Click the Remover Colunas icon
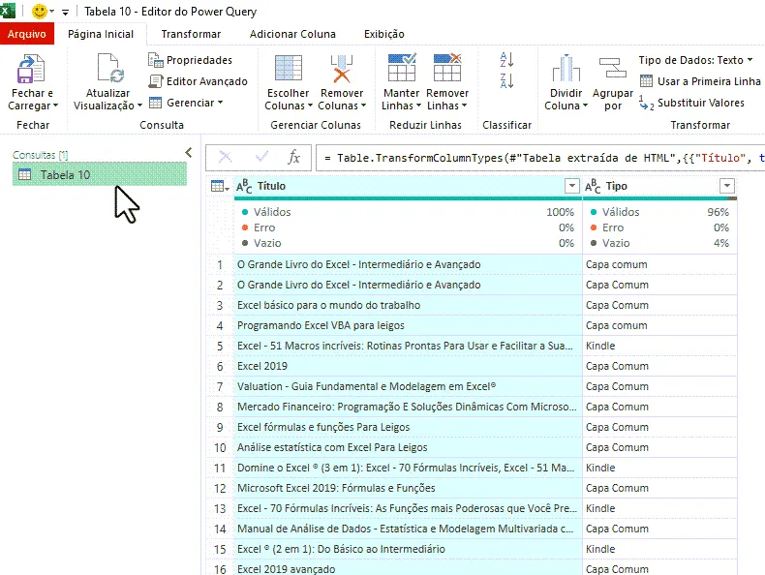The width and height of the screenshot is (765, 575). (x=342, y=69)
